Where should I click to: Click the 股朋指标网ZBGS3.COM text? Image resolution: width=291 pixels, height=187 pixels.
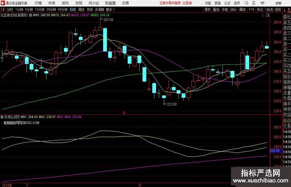[21, 123]
